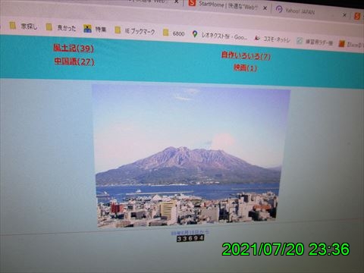This screenshot has width=364, height=273.
Task: Open the 6800 bookmark folder
Action: coord(174,33)
